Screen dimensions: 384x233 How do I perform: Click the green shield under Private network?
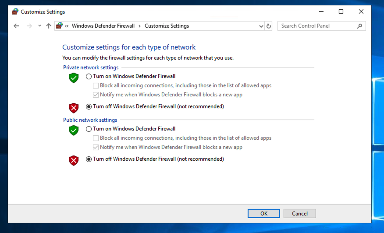point(74,78)
